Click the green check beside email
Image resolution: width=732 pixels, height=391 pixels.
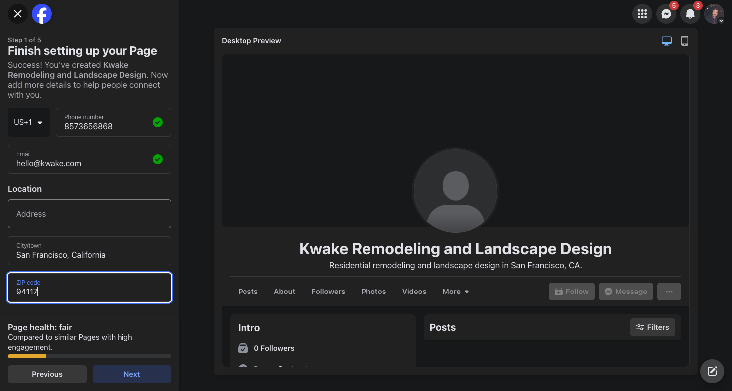pyautogui.click(x=158, y=159)
